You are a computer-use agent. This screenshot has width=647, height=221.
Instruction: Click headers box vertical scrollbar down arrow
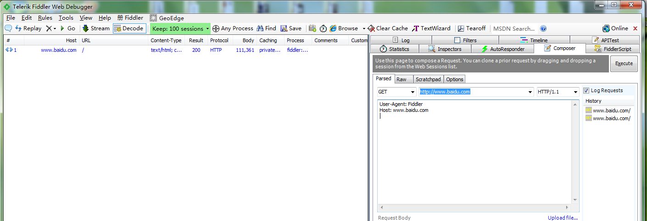point(575,199)
